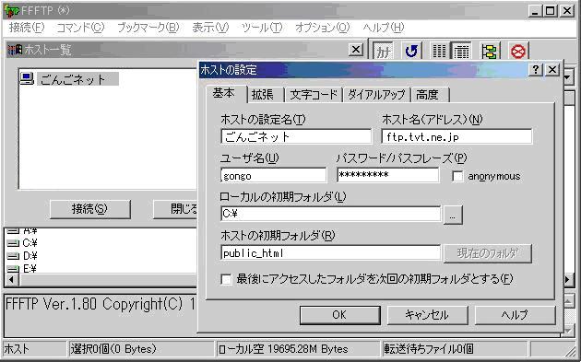
Task: Click the FFFTP application icon in title bar
Action: tap(12, 10)
